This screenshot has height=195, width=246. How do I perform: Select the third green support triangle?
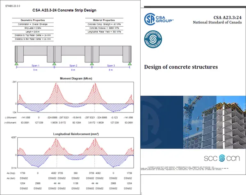(92, 64)
